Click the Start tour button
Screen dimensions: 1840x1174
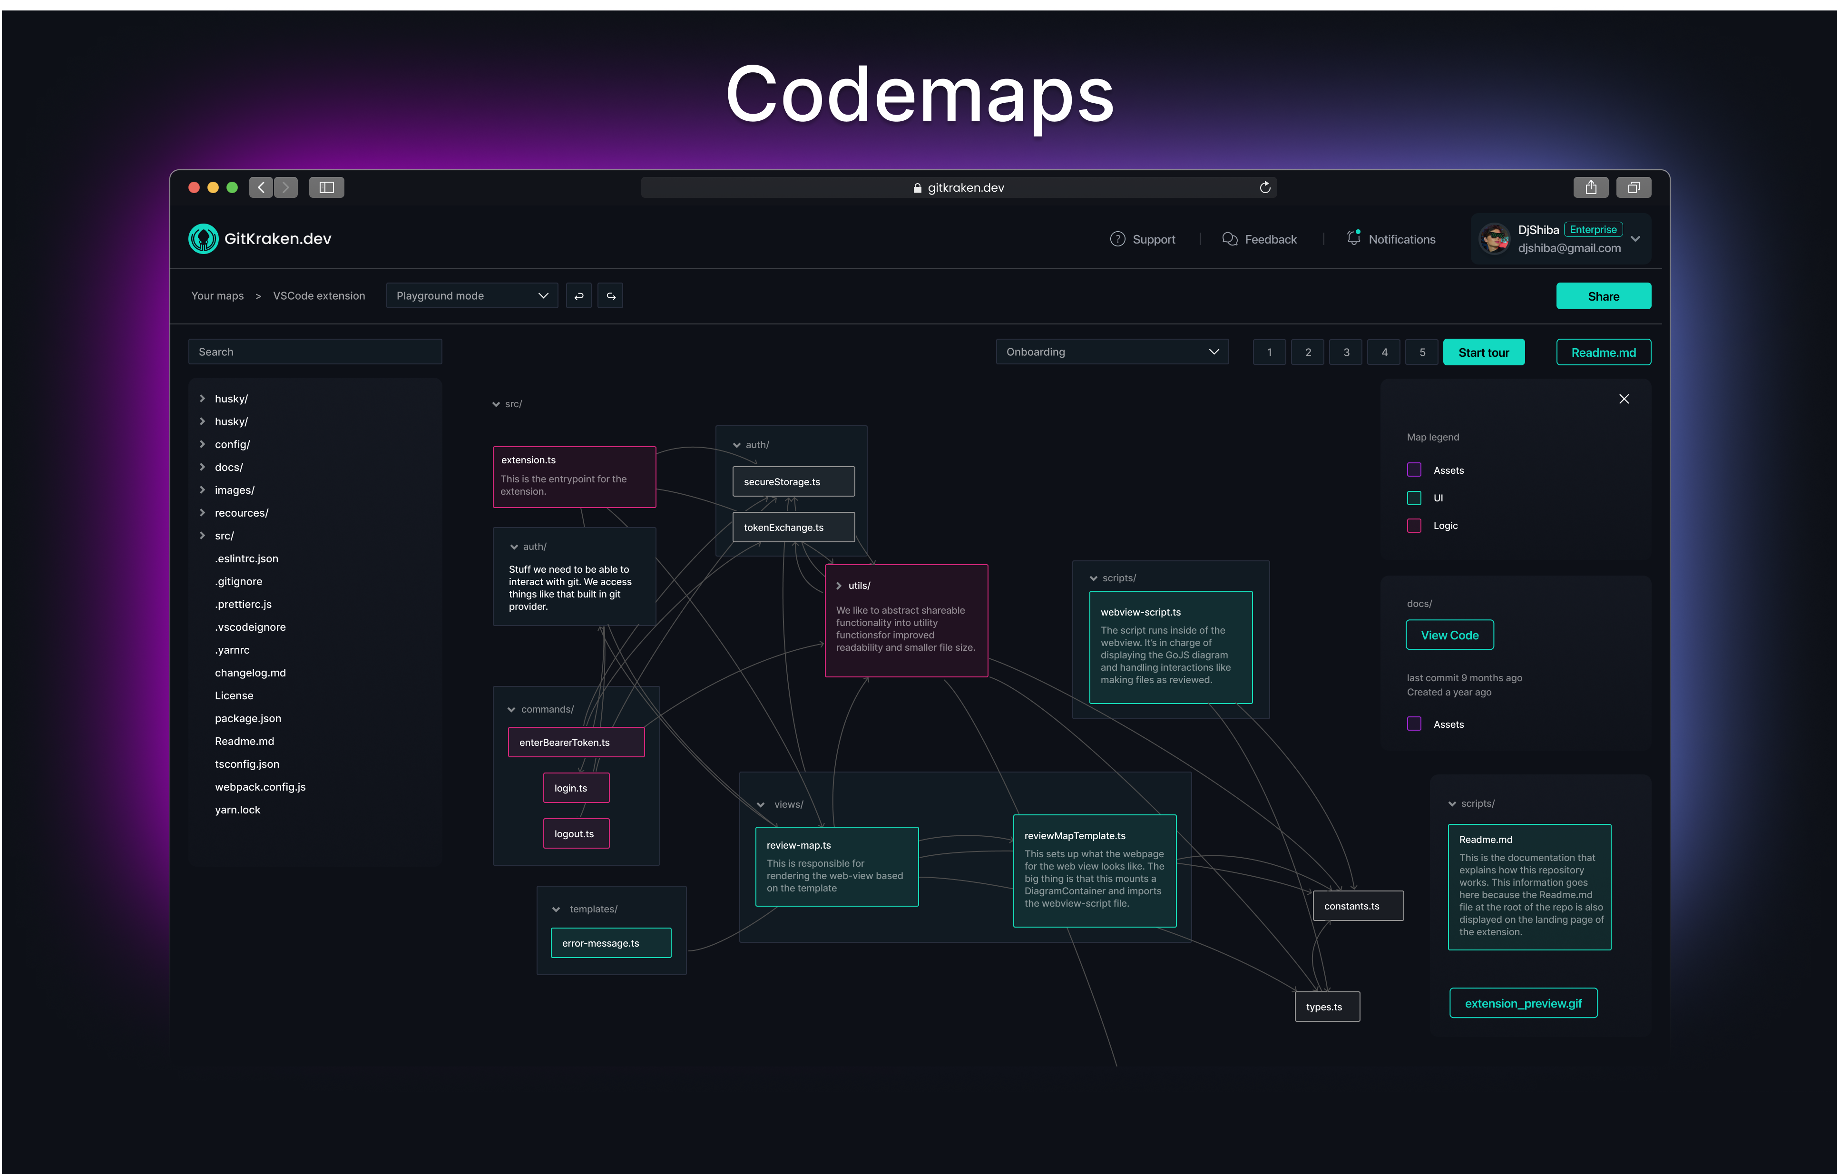coord(1483,352)
